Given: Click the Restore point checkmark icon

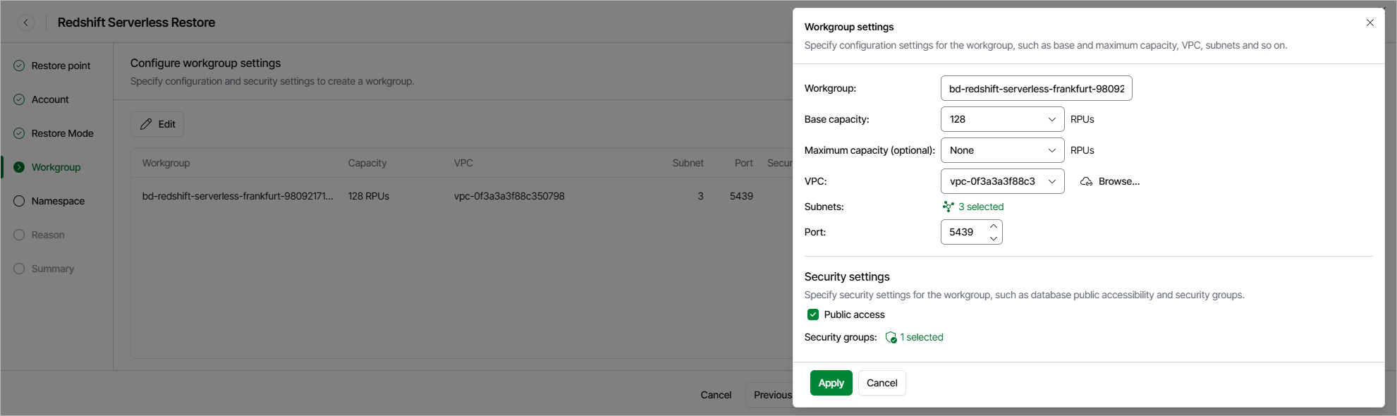Looking at the screenshot, I should tap(19, 66).
